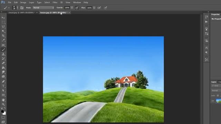Enable airbrush-style build-up

pyautogui.click(x=99, y=8)
